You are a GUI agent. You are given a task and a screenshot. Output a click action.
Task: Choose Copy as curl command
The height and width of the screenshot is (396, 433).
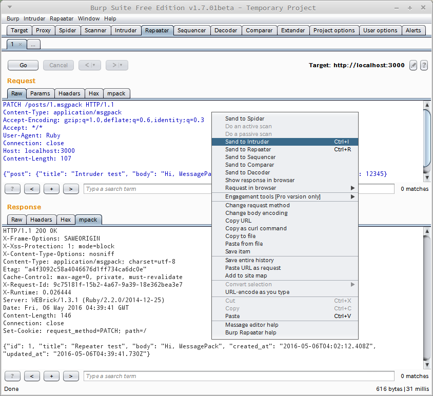255,228
